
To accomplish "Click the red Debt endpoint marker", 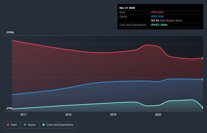I will 203,58.
